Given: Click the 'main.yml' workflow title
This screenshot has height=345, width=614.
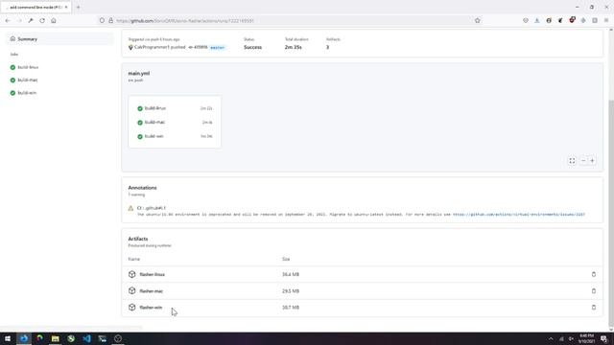Looking at the screenshot, I should click(x=138, y=73).
